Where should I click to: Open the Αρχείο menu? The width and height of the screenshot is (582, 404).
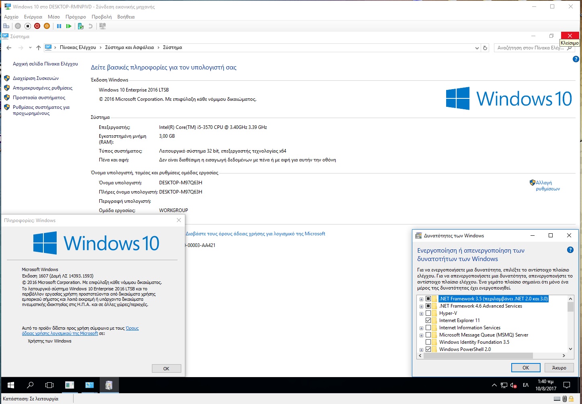11,17
